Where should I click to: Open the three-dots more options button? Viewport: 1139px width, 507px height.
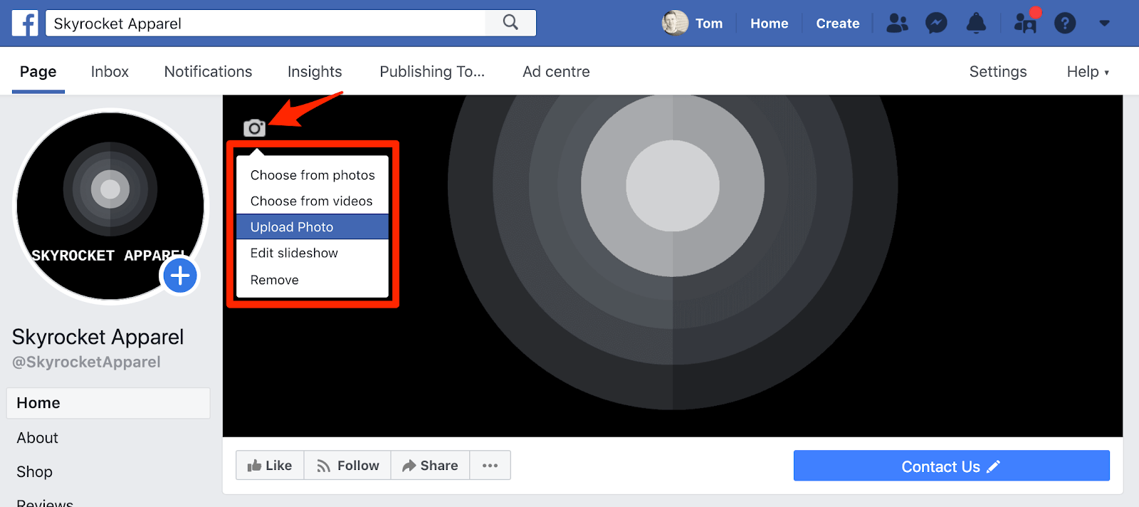coord(490,465)
